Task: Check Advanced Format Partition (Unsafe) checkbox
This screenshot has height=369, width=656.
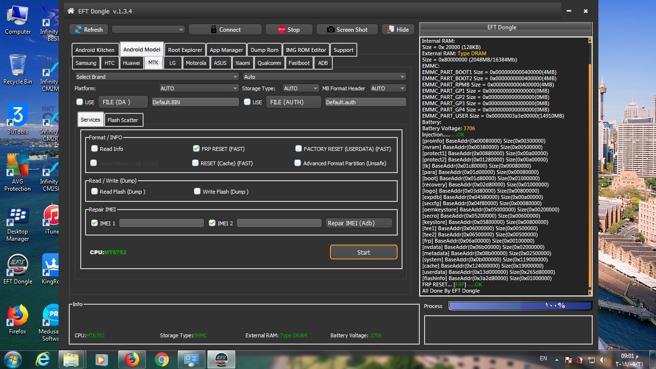Action: click(x=298, y=163)
